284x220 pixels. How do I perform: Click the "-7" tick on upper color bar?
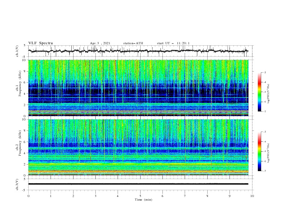coord(265,111)
